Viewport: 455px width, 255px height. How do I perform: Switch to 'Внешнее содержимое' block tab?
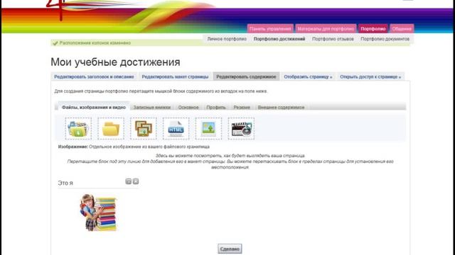coord(281,107)
